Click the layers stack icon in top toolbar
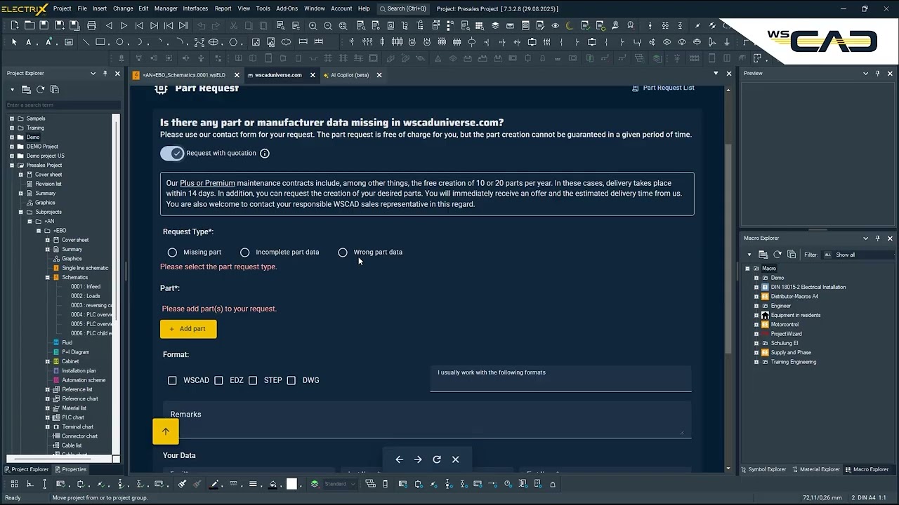Screen dimensions: 899x505 [495, 25]
